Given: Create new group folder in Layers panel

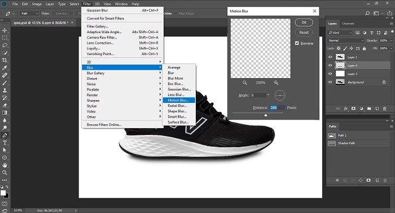Looking at the screenshot, I should coord(369,108).
